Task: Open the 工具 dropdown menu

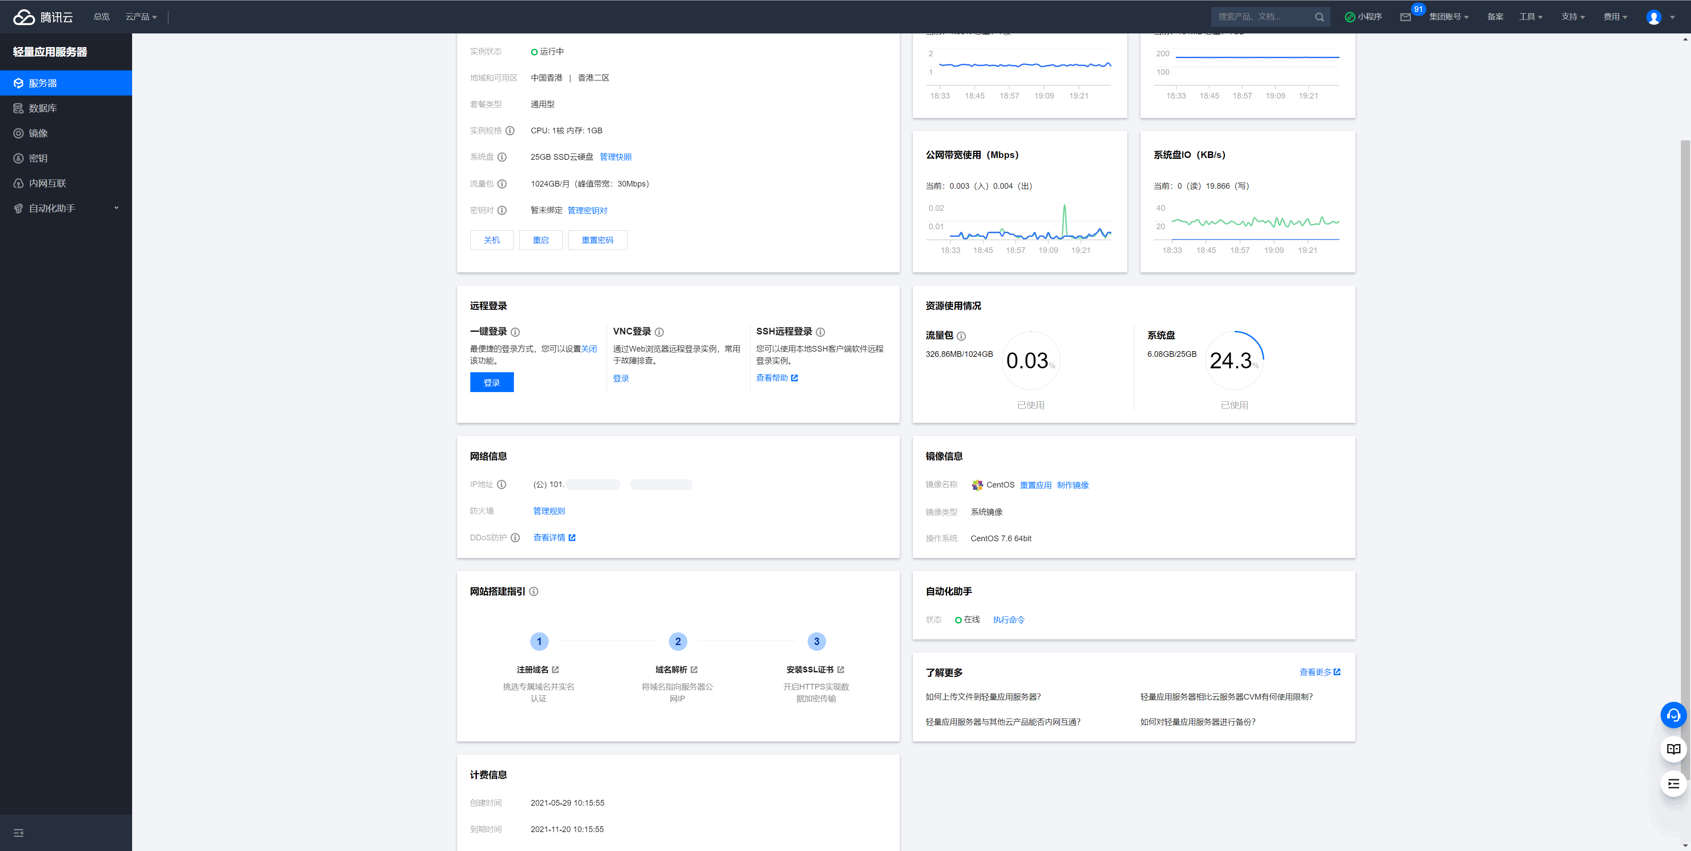Action: point(1531,17)
